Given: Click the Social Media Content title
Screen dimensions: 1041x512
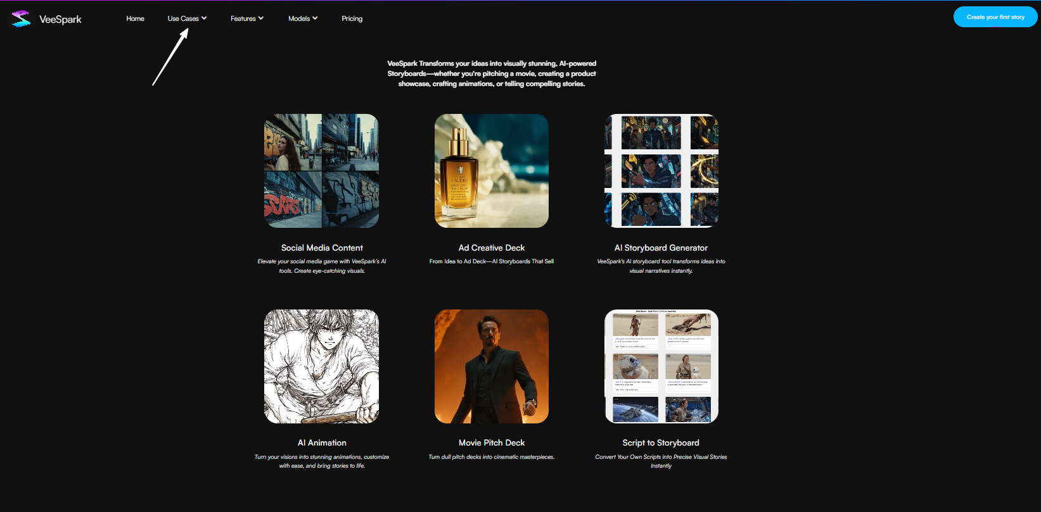Looking at the screenshot, I should pyautogui.click(x=322, y=248).
